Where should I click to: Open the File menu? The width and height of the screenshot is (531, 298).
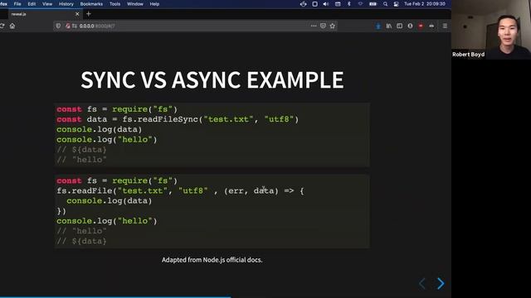click(x=17, y=4)
